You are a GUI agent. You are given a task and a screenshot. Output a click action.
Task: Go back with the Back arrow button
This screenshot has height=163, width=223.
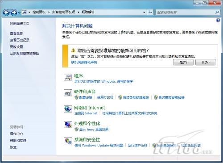[x=6, y=13]
